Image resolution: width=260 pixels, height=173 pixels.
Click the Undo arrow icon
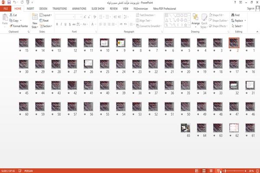pyautogui.click(x=15, y=2)
